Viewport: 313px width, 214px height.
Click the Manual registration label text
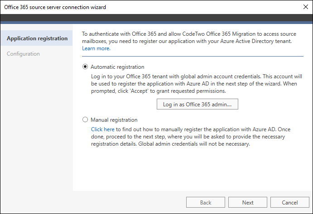tap(114, 120)
